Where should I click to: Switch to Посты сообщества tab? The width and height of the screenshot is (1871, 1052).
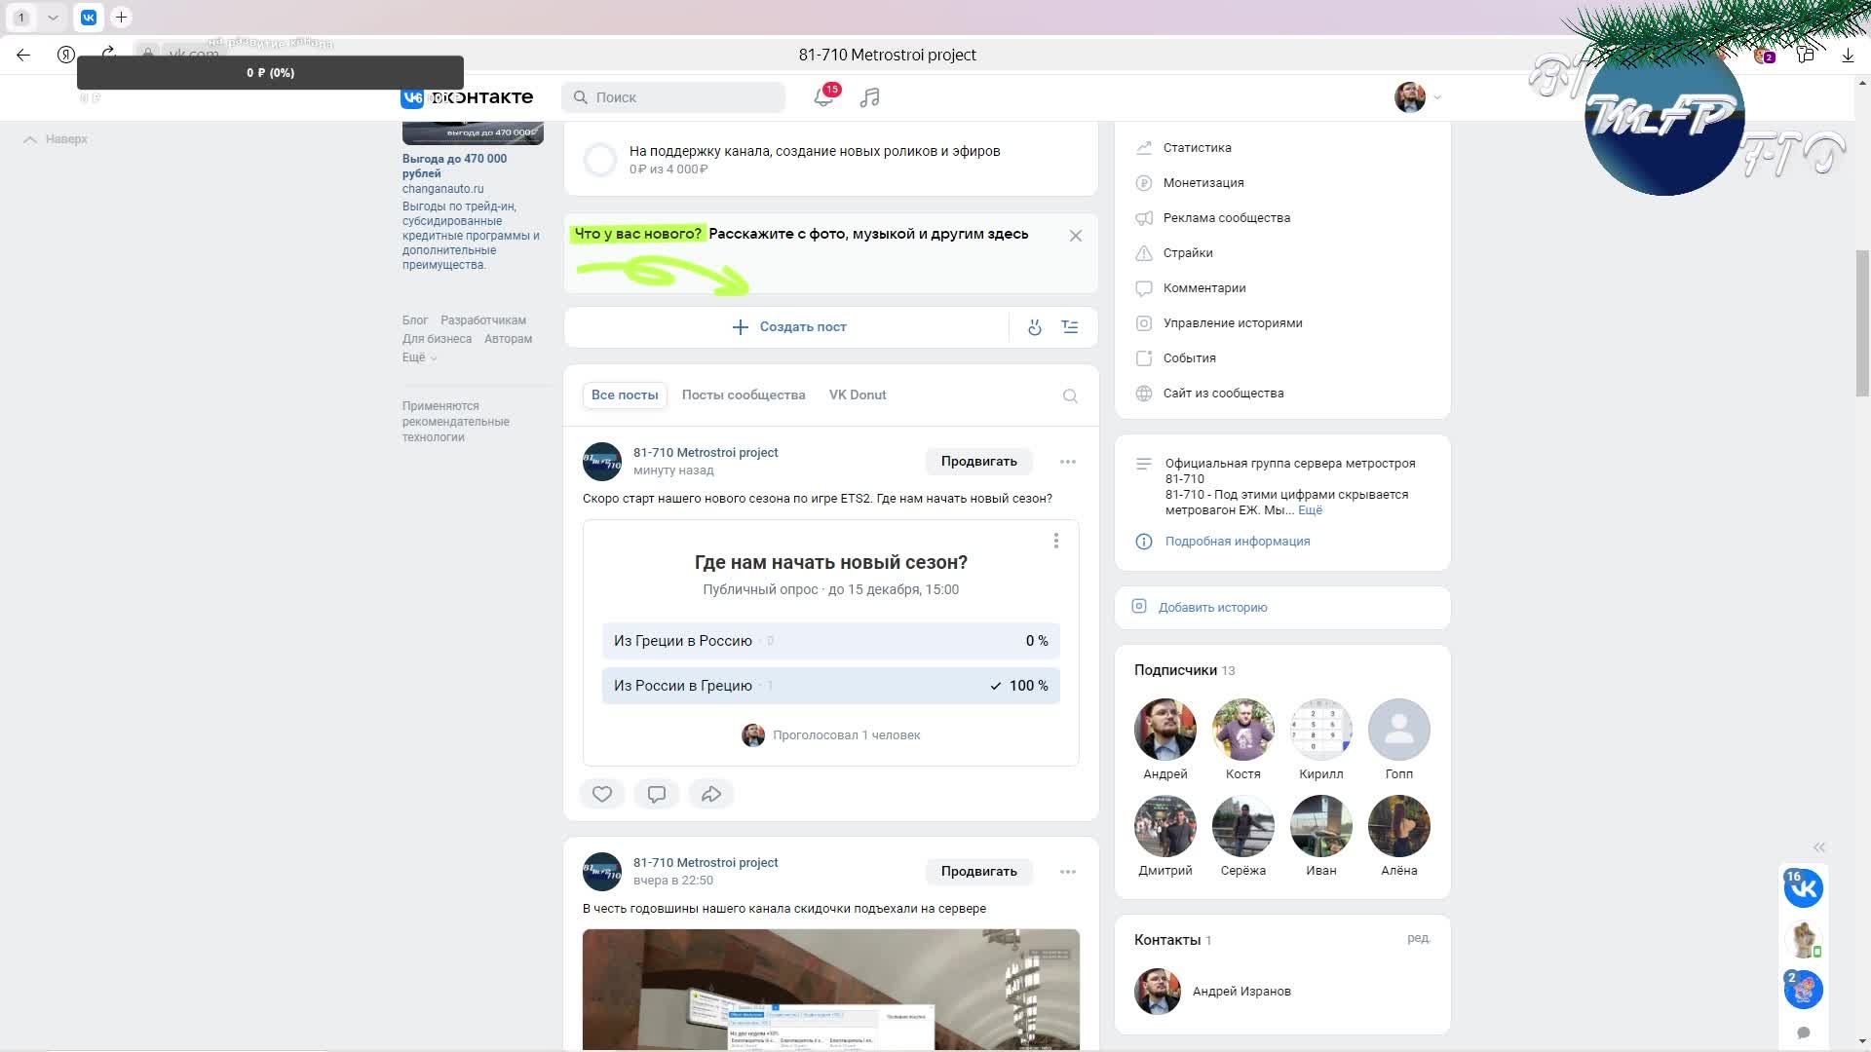[743, 394]
